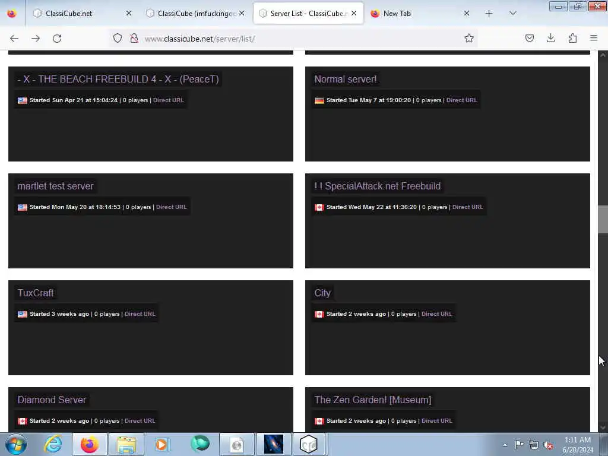Image resolution: width=608 pixels, height=456 pixels.
Task: Show hidden system tray icons
Action: pyautogui.click(x=505, y=445)
